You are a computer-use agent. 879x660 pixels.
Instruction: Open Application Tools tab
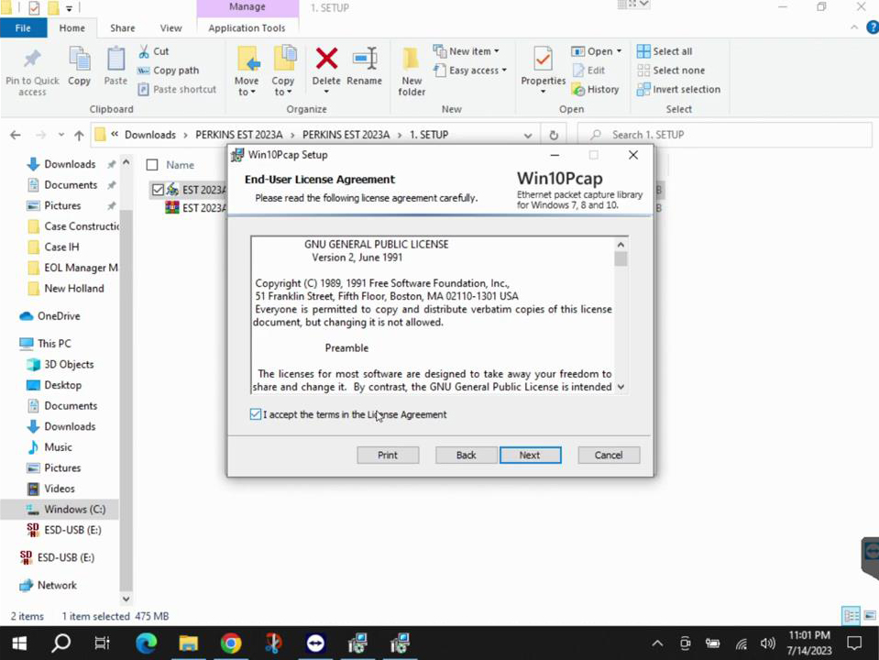(247, 27)
